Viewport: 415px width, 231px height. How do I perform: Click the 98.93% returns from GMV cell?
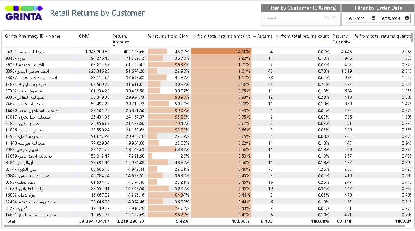click(169, 97)
